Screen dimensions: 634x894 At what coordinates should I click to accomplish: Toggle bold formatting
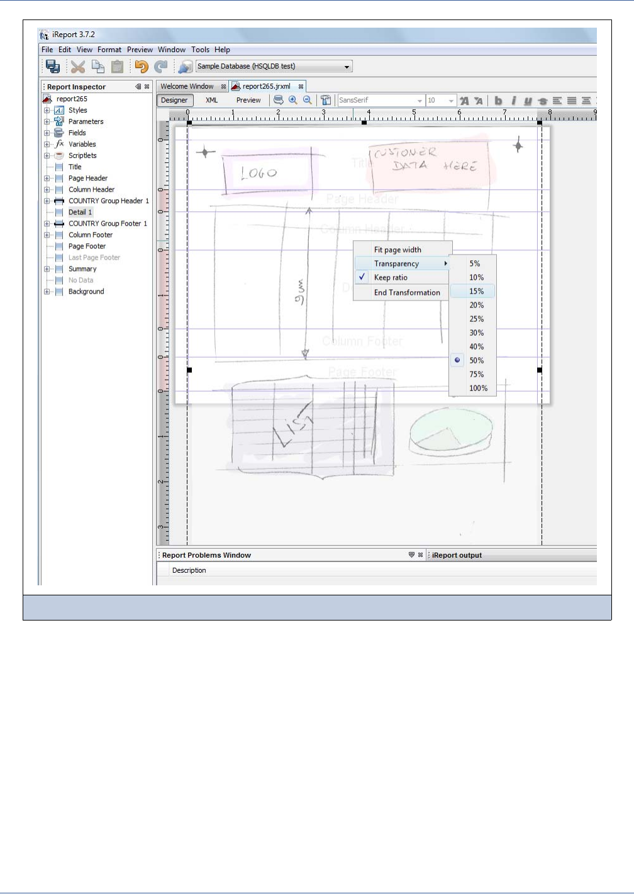[498, 101]
